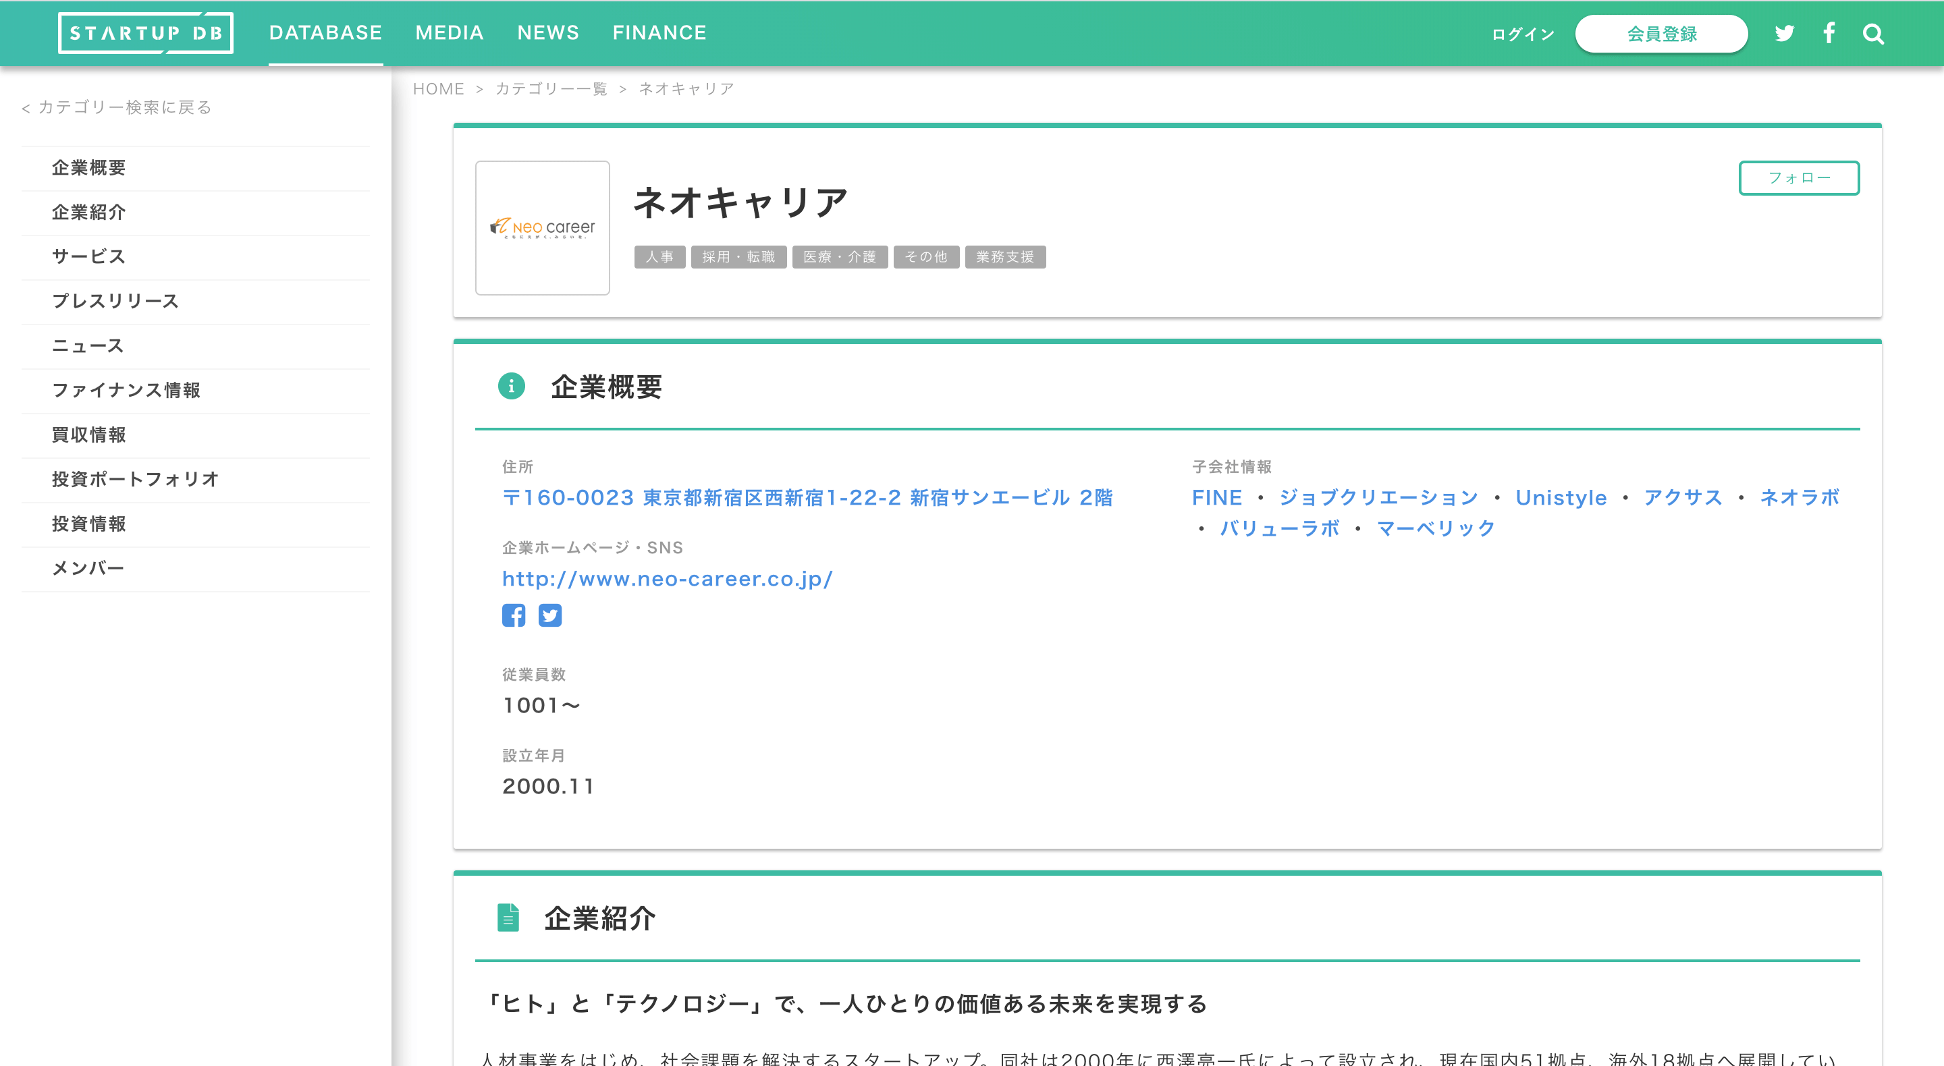Switch to the MEDIA section
Image resolution: width=1944 pixels, height=1066 pixels.
pos(449,32)
